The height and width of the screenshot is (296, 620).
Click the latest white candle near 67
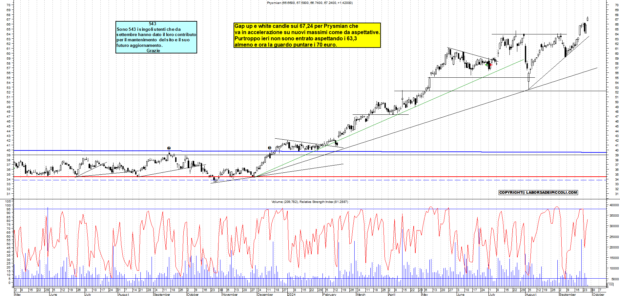pos(587,19)
